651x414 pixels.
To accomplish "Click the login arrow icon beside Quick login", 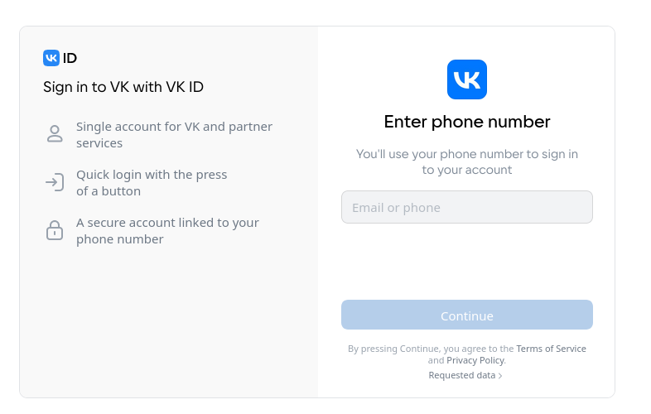I will (55, 182).
